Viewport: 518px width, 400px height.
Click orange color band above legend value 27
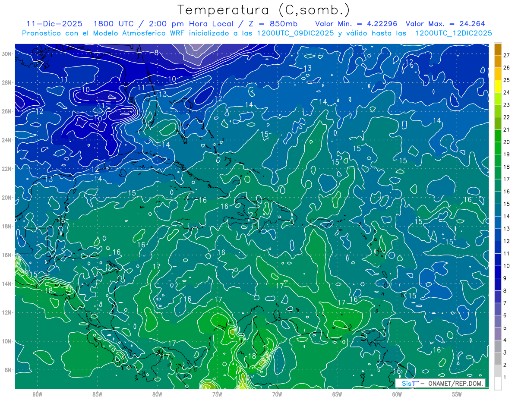(x=498, y=49)
